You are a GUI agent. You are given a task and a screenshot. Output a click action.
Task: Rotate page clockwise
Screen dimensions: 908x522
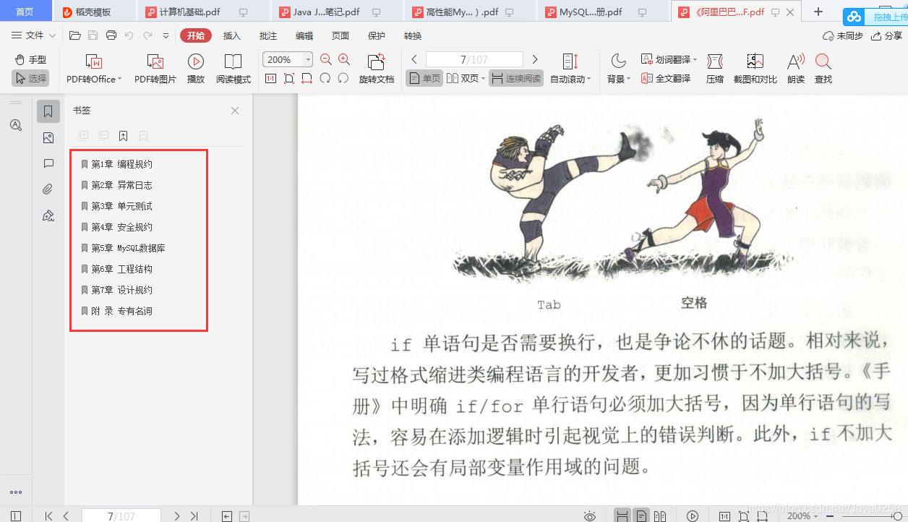point(343,78)
